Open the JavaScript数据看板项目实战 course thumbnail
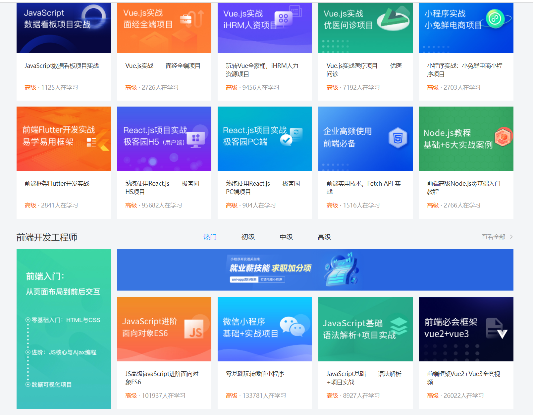The height and width of the screenshot is (415, 533). [x=64, y=28]
